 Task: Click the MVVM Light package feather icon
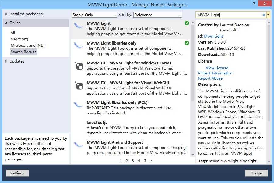tap(78, 26)
